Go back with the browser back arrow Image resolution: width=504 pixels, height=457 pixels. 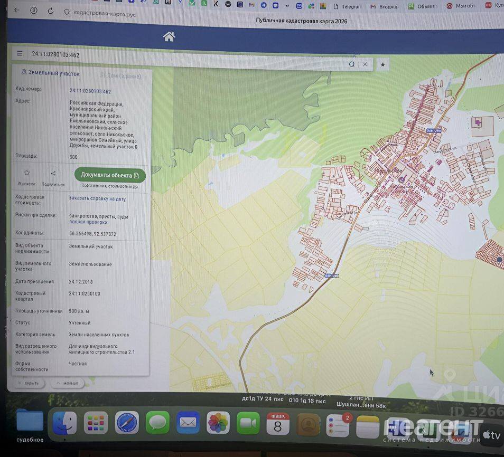tap(16, 10)
